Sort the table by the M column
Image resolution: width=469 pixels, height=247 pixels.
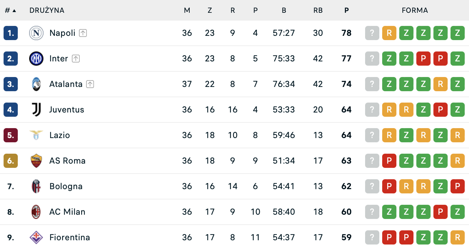[187, 10]
